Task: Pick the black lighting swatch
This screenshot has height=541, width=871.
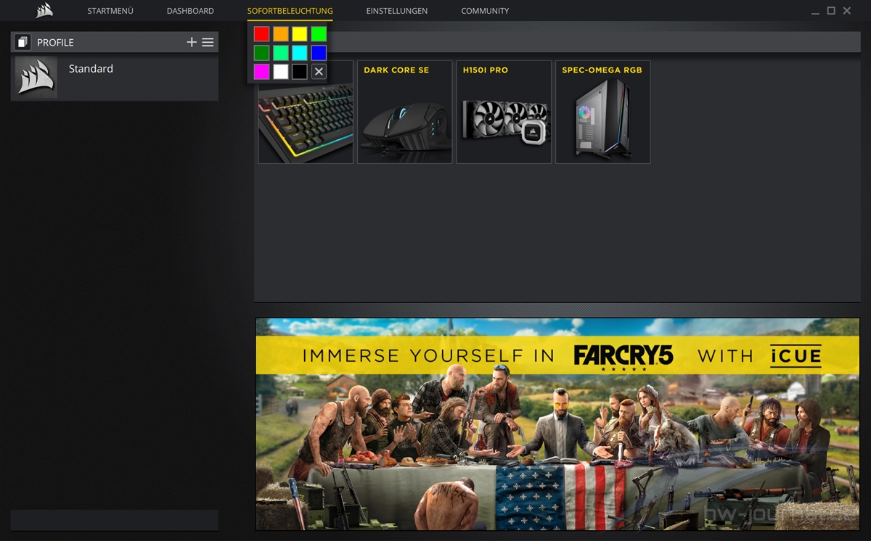Action: (300, 71)
